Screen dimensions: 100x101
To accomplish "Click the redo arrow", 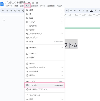I will coord(11,11).
